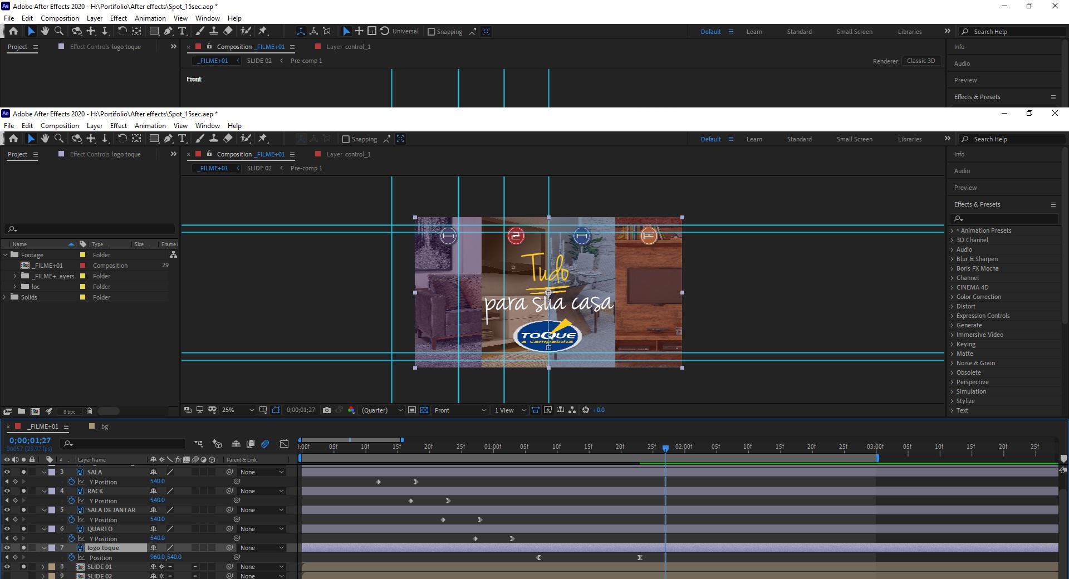Hide the QUARTO layer using eye icon
This screenshot has width=1069, height=579.
coord(7,529)
